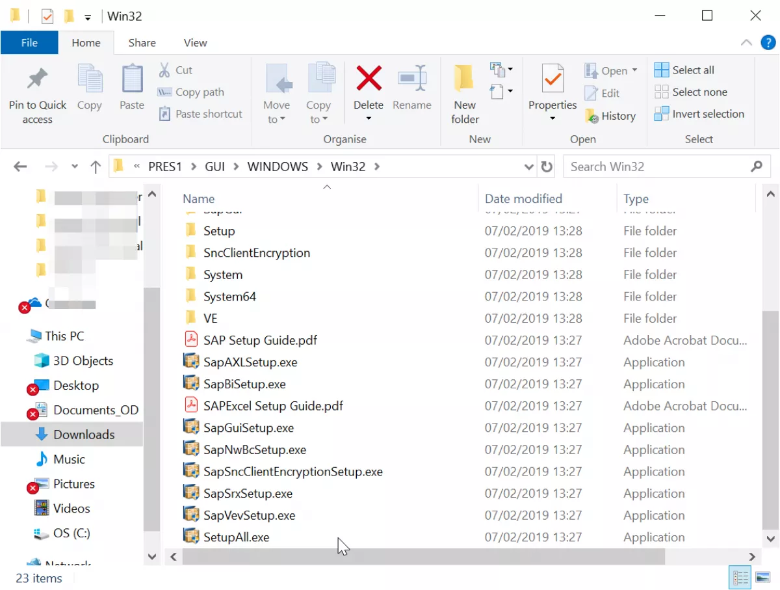Image resolution: width=780 pixels, height=590 pixels.
Task: Click the Properties checkmark icon
Action: point(552,79)
